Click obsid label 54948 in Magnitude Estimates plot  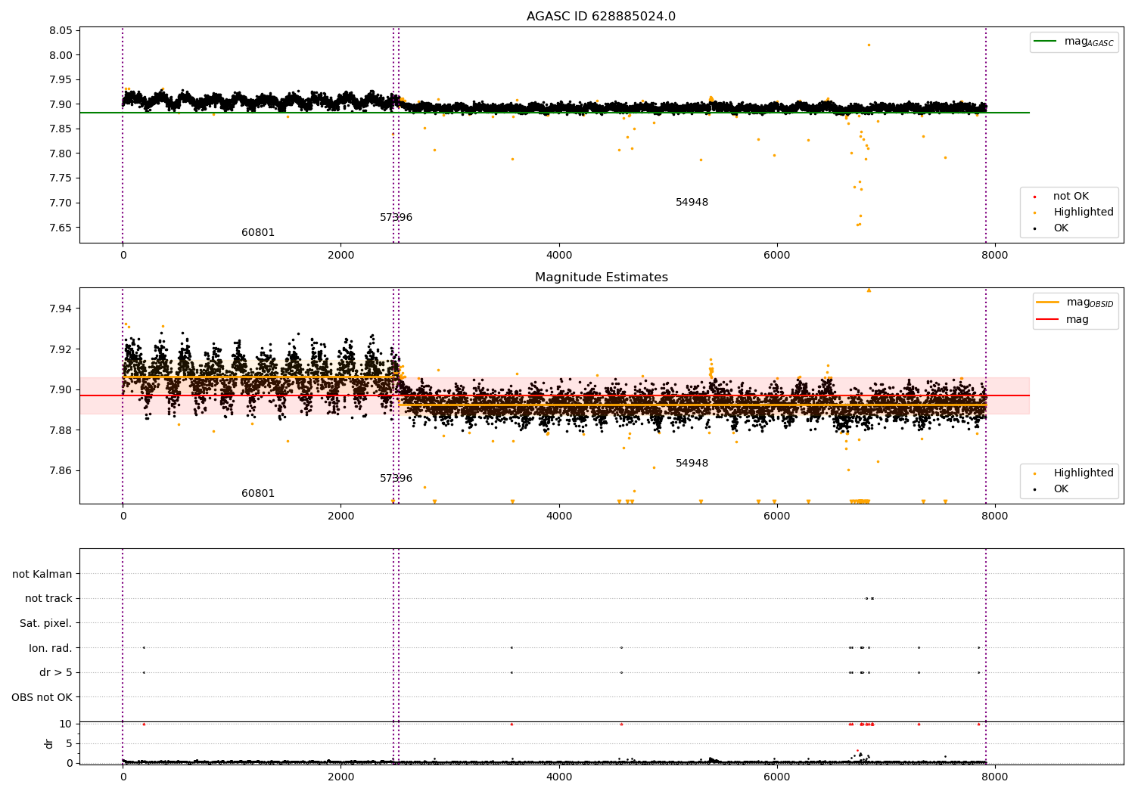pos(692,464)
